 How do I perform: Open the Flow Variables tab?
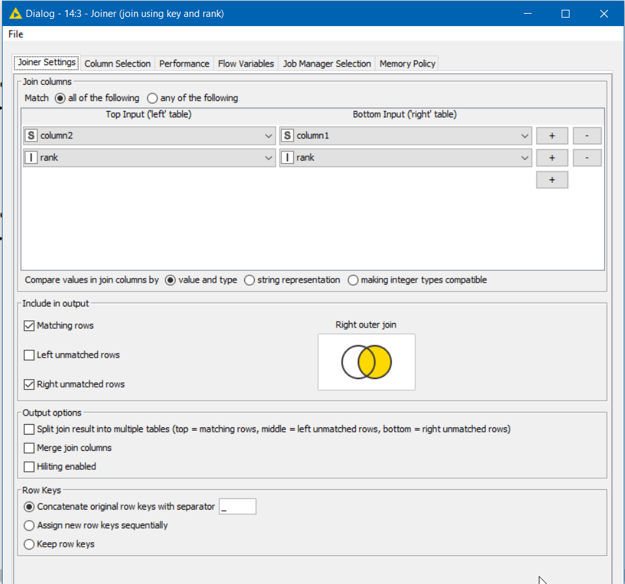pyautogui.click(x=246, y=63)
